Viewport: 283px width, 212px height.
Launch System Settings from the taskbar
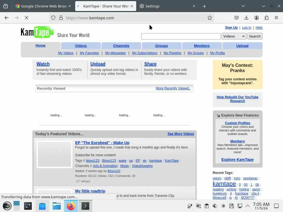[x=28, y=206]
